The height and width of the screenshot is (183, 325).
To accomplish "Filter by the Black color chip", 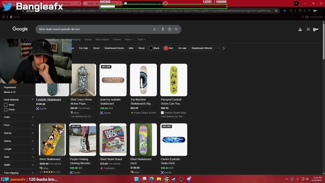I will point(154,48).
